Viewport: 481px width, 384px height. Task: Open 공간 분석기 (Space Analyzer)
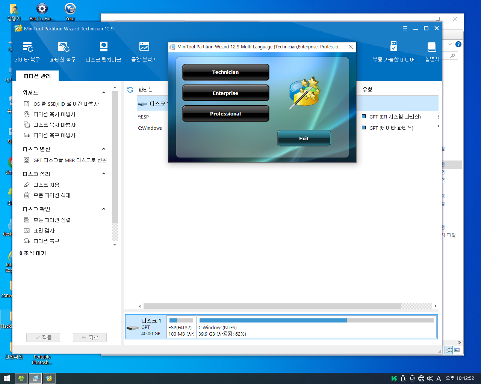tap(144, 52)
